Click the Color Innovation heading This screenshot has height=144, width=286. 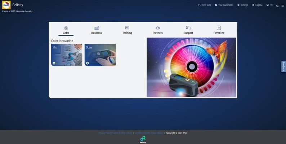point(62,41)
